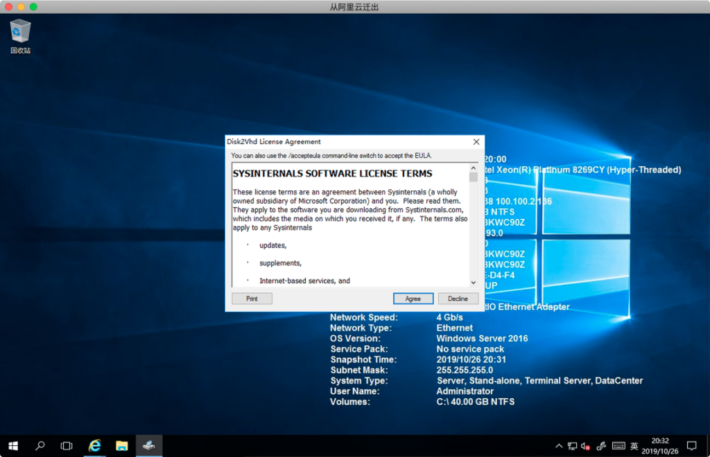The height and width of the screenshot is (457, 710).
Task: Open Task View on the taskbar
Action: [67, 445]
